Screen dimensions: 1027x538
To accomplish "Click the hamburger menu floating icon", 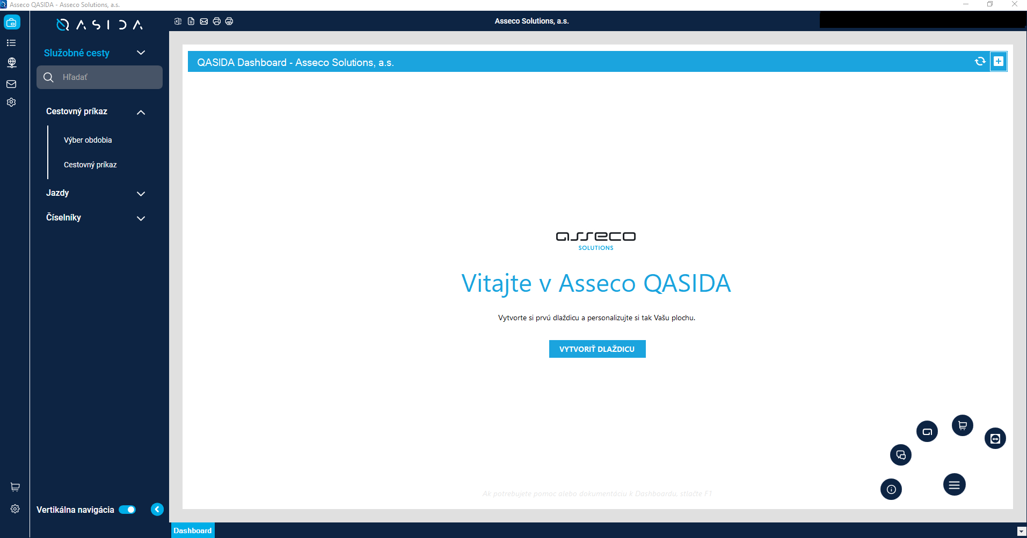I will click(x=954, y=484).
